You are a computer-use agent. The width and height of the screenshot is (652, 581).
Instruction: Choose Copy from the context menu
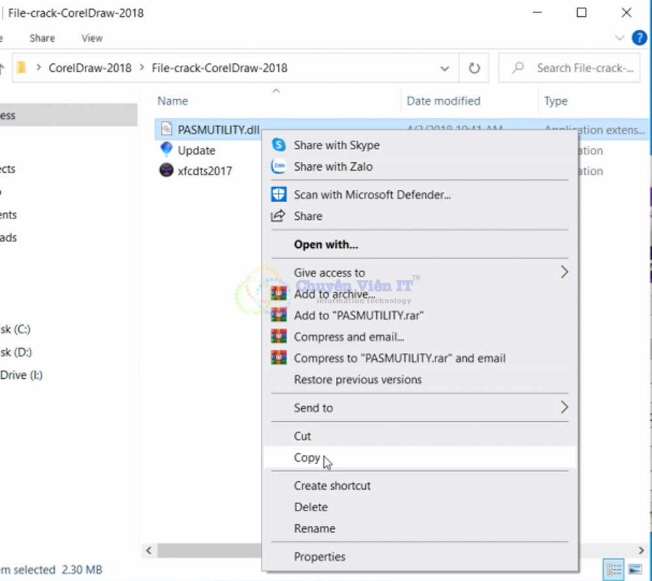307,458
